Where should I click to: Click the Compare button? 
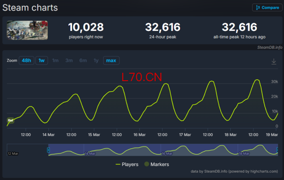(267, 7)
